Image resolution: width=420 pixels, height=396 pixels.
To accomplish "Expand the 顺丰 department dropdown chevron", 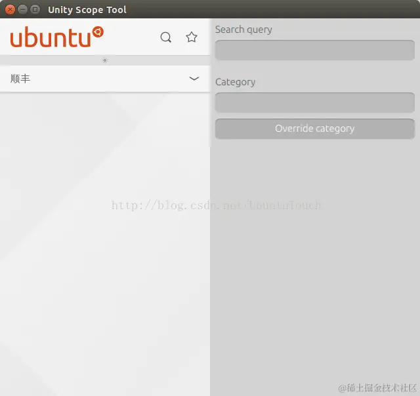I will coord(194,79).
